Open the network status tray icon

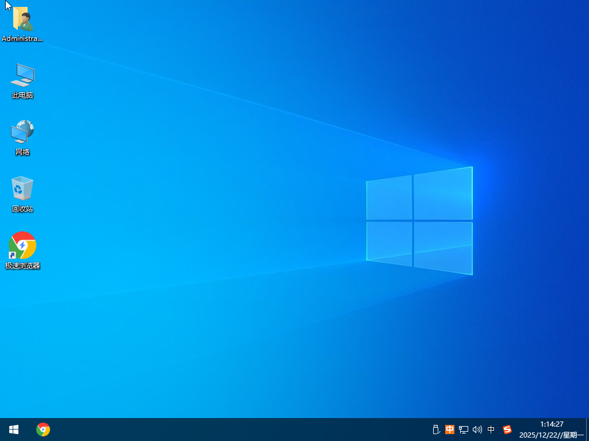click(x=463, y=430)
